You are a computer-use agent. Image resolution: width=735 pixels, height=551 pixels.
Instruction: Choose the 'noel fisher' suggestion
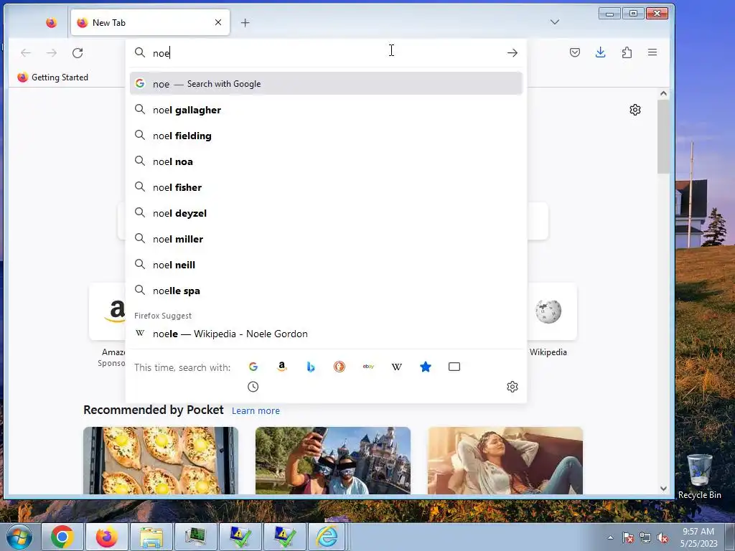327,187
